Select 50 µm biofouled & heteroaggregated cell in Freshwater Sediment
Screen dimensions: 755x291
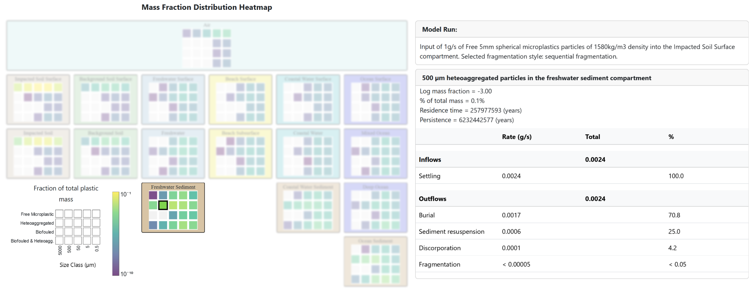173,225
